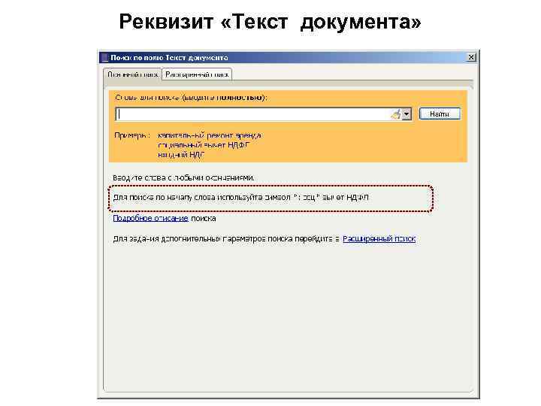This screenshot has height=406, width=541.
Task: Open the Подробное описание link
Action: (x=150, y=218)
